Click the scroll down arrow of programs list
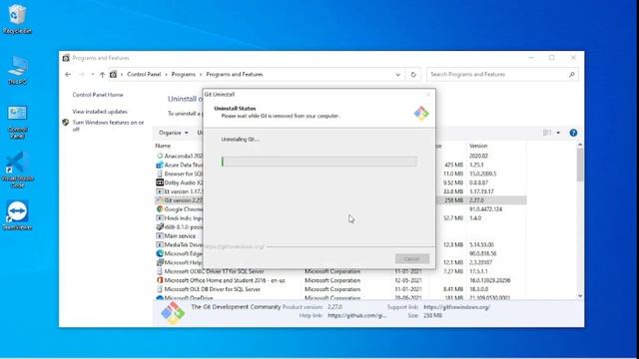 [x=580, y=296]
